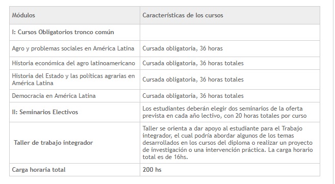The height and width of the screenshot is (184, 335).
Task: Click hours cell beside Historia del Estado row
Action: click(x=230, y=80)
